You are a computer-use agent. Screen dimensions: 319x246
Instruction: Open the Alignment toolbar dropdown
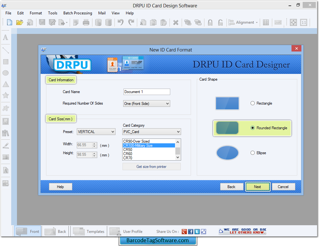point(243,22)
